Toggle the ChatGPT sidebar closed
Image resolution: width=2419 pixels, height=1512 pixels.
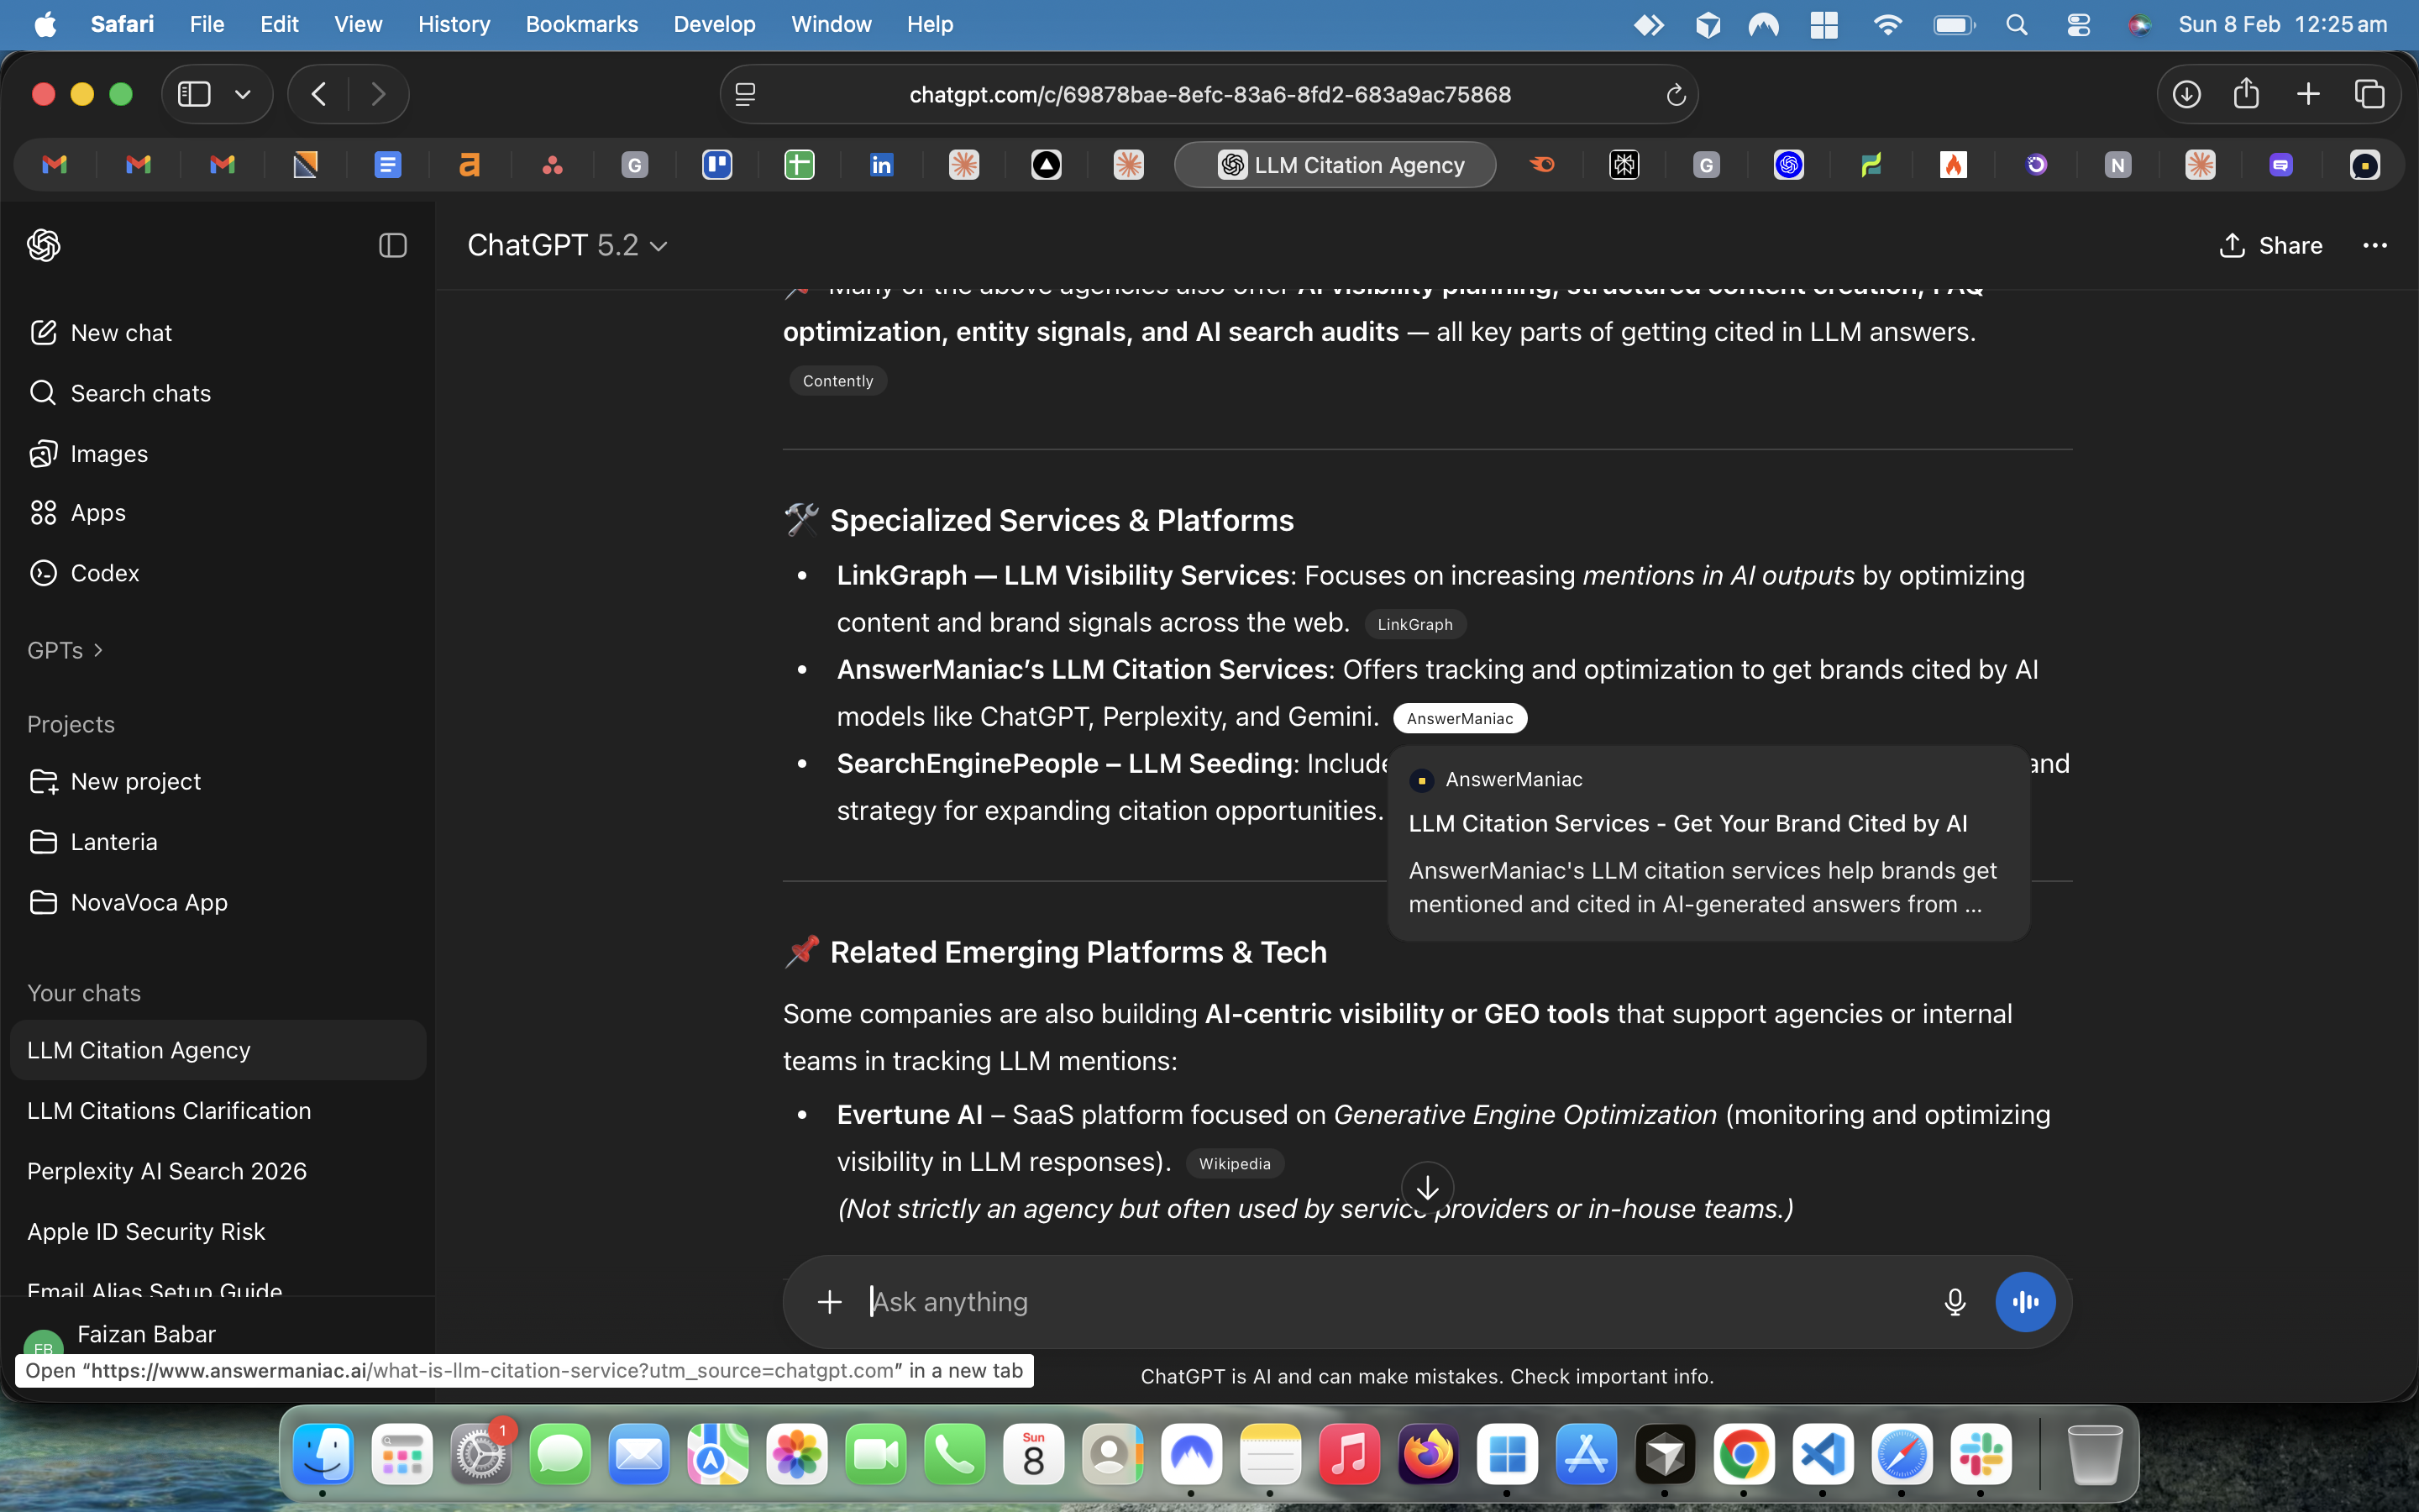[392, 245]
